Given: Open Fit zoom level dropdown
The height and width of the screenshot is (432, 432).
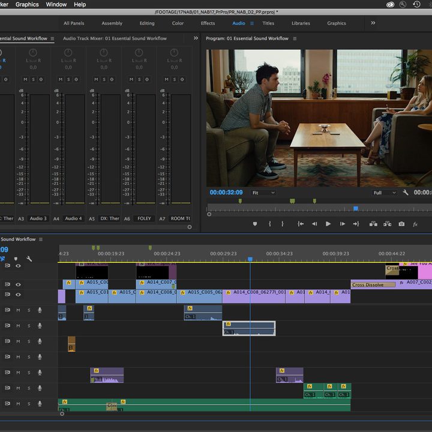Looking at the screenshot, I should click(263, 193).
